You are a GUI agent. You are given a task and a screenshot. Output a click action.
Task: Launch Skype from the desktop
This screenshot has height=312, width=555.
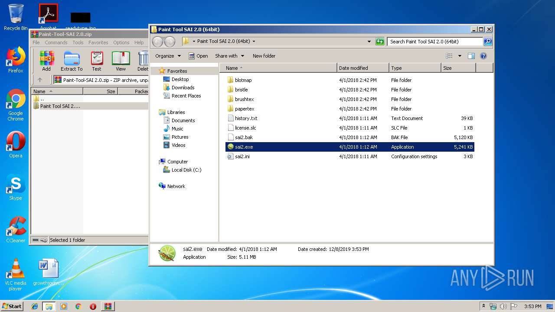click(x=16, y=187)
